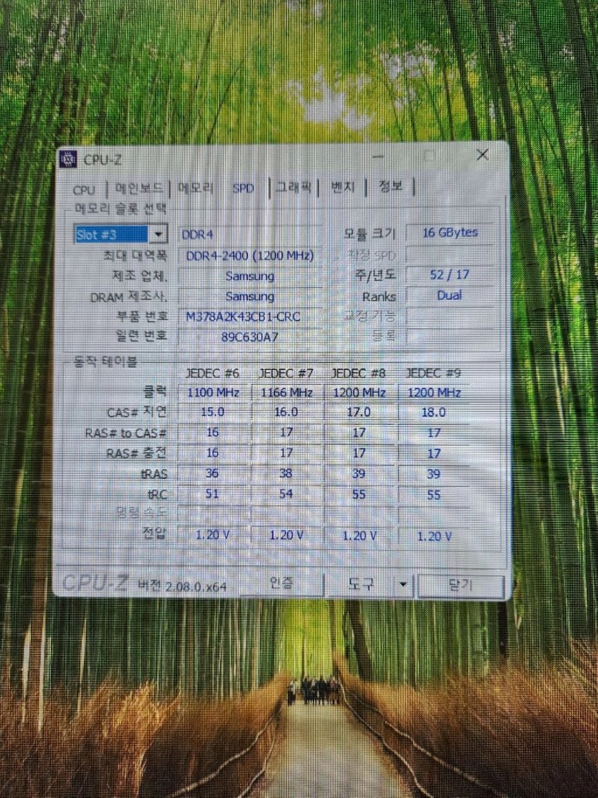Click the JEDEC #6 column header
The width and height of the screenshot is (598, 798).
point(212,373)
